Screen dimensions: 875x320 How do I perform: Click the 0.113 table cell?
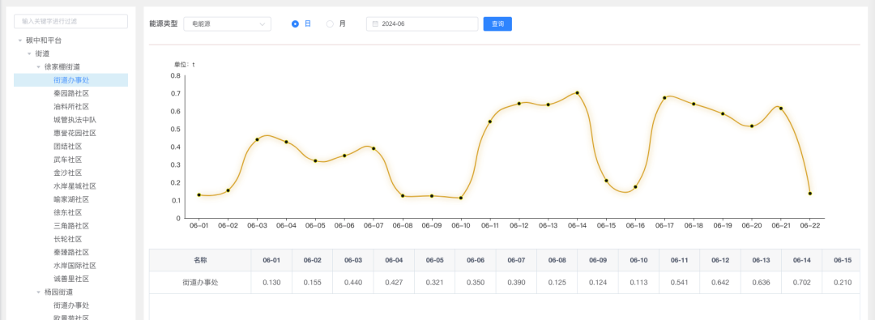coord(639,283)
